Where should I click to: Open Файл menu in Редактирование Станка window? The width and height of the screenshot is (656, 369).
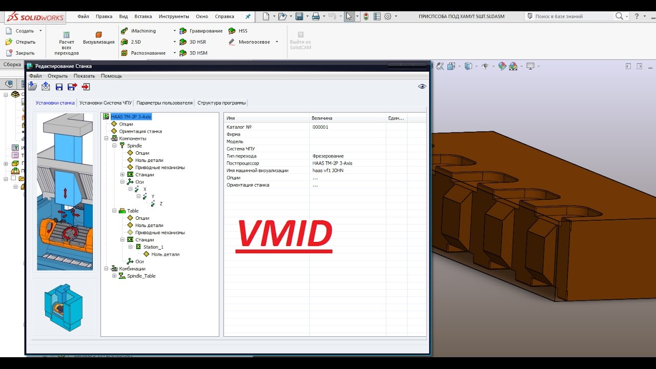[x=35, y=76]
